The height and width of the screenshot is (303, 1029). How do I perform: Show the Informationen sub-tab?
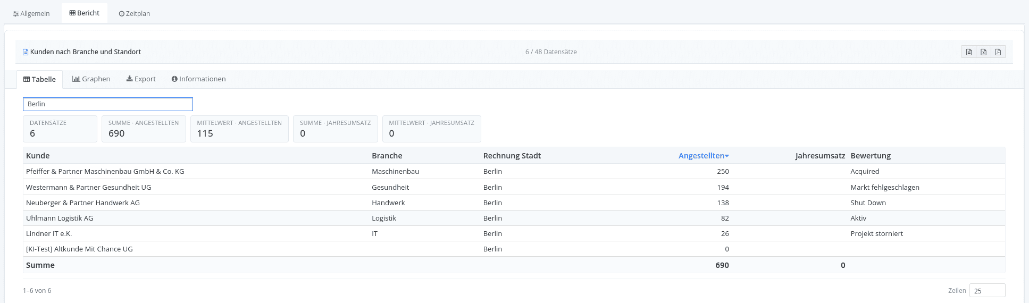click(x=199, y=79)
